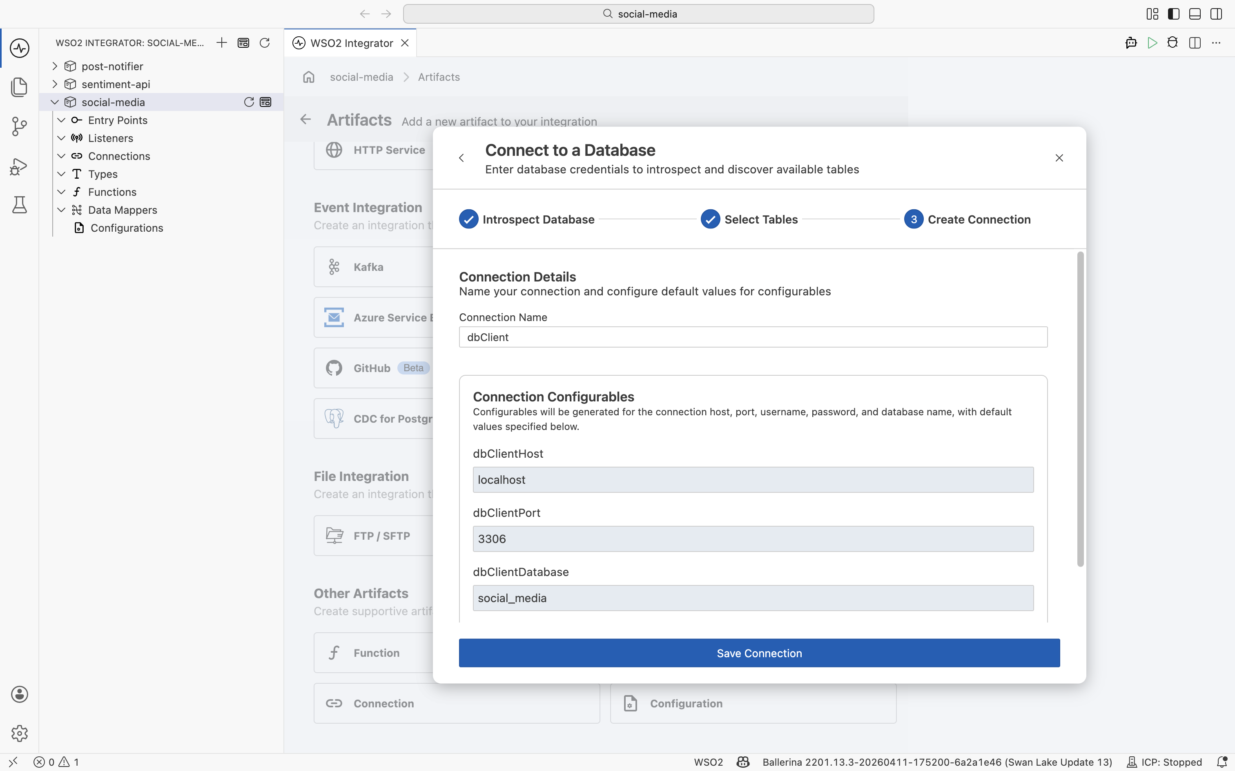
Task: Toggle the bottom panel layout icon
Action: 1195,14
